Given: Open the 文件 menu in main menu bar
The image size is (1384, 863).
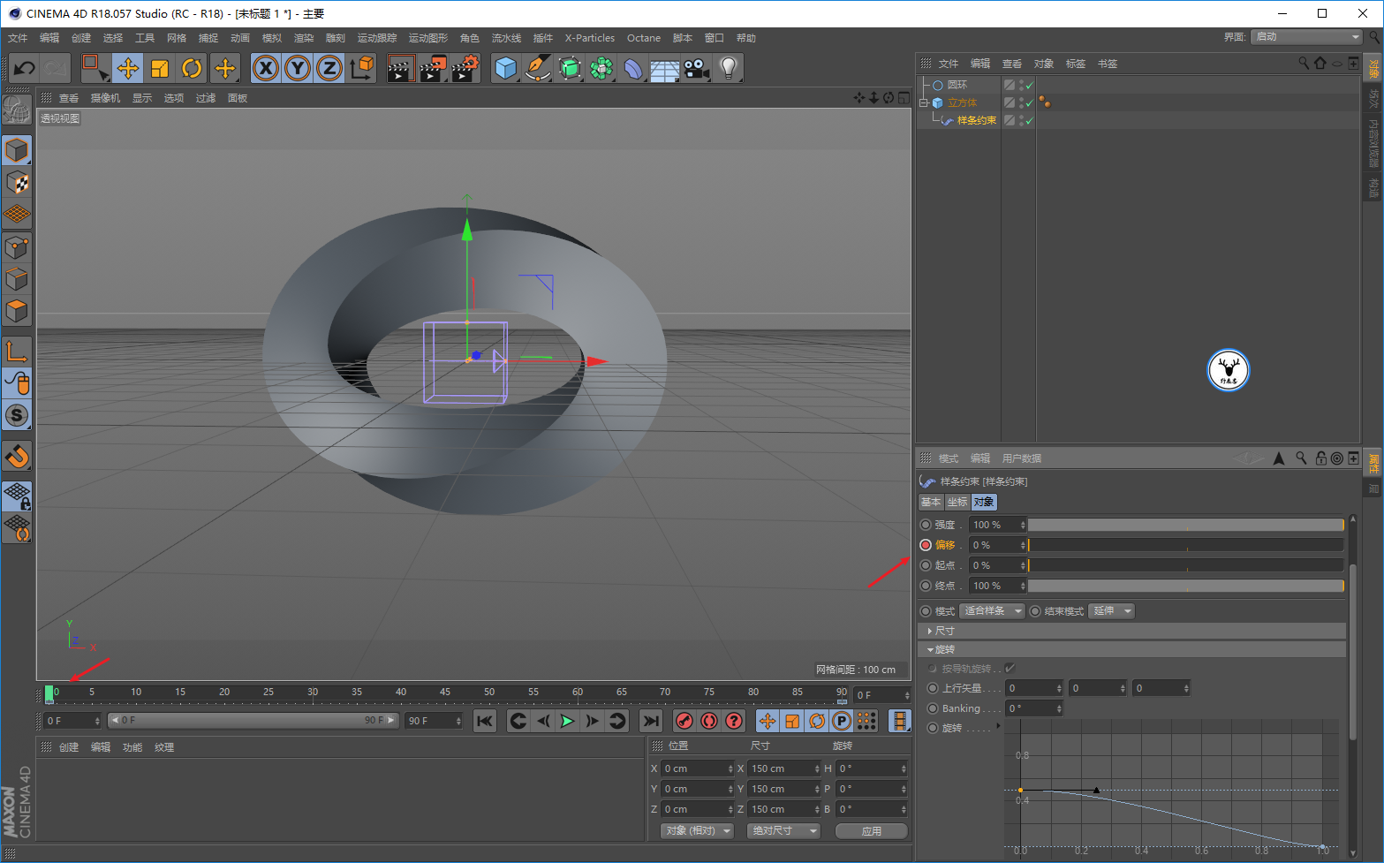Looking at the screenshot, I should [18, 38].
